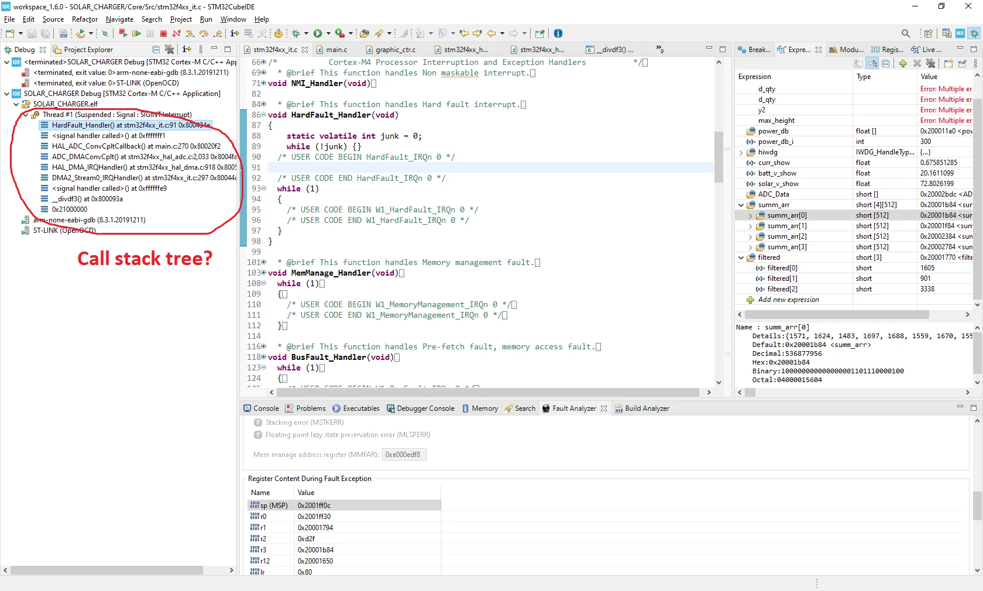Click Remove All Expressions double-X icon
This screenshot has height=591, width=983.
(930, 64)
